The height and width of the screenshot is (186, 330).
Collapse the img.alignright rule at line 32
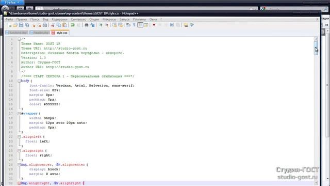pos(19,183)
